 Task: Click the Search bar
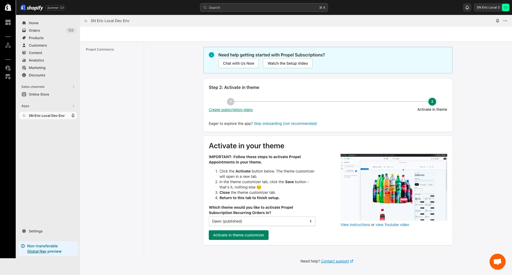click(264, 7)
